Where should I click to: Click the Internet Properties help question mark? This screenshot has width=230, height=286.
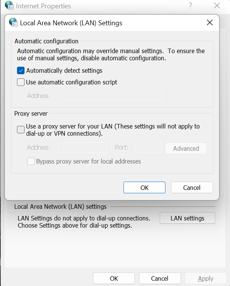pos(191,6)
